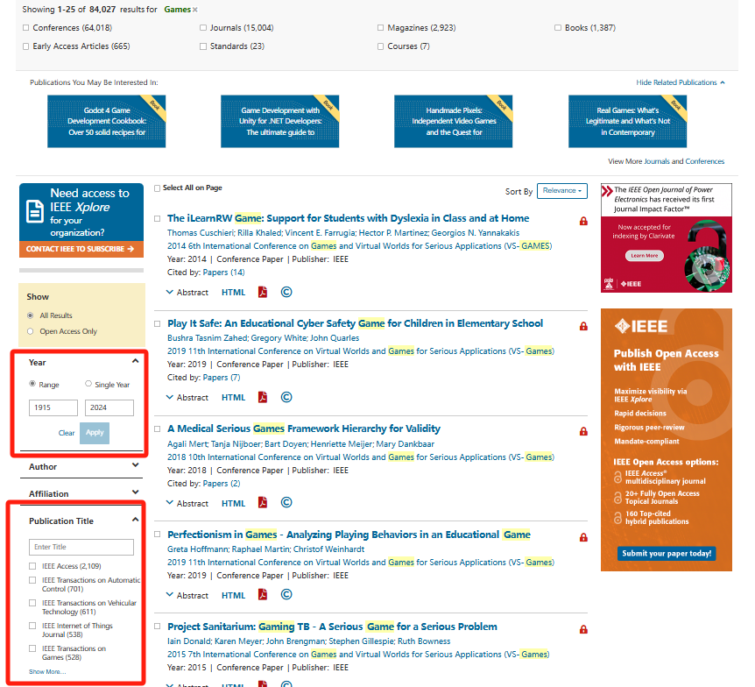Focus the Enter Title publication search field

81,548
